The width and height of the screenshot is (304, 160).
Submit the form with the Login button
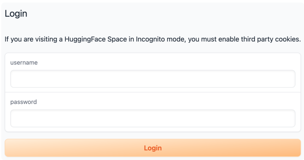(x=153, y=148)
